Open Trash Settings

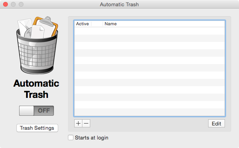click(37, 128)
